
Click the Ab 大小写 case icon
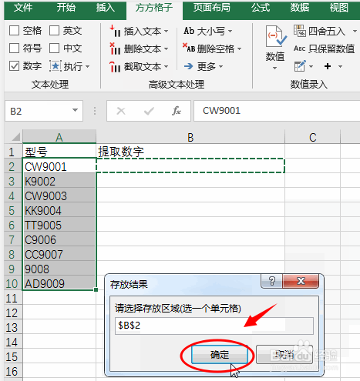(x=189, y=31)
